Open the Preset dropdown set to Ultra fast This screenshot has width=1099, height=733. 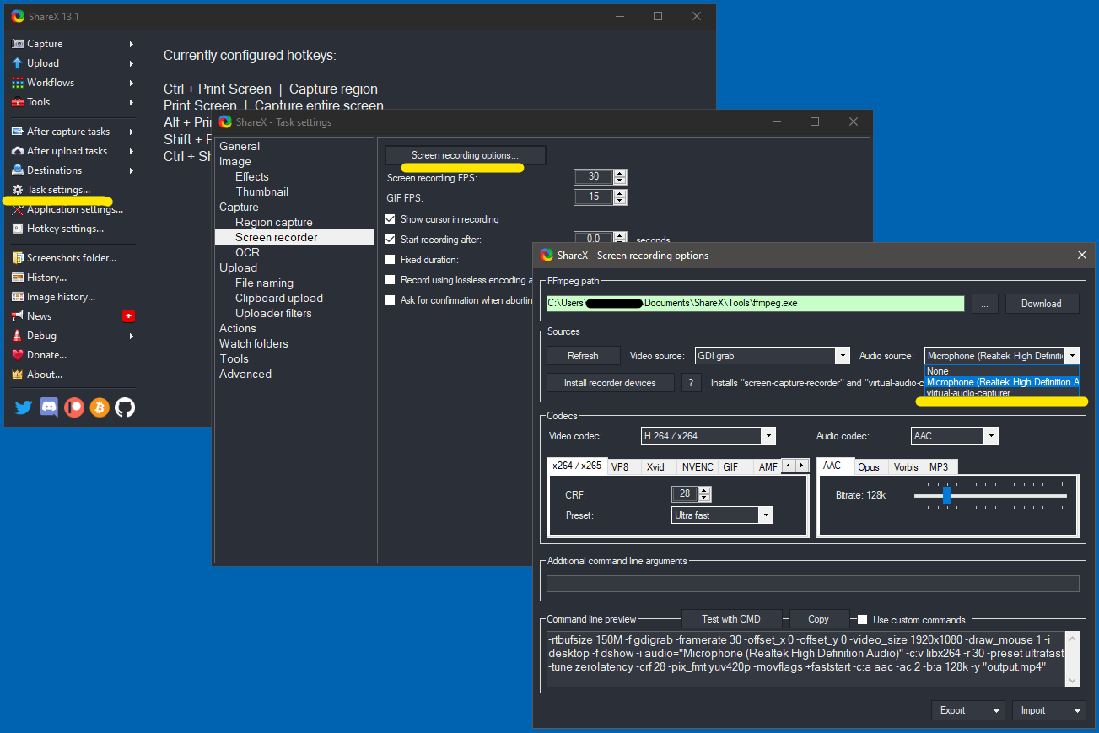point(764,515)
